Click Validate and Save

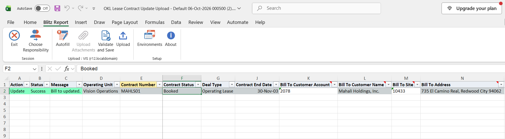coord(106,41)
